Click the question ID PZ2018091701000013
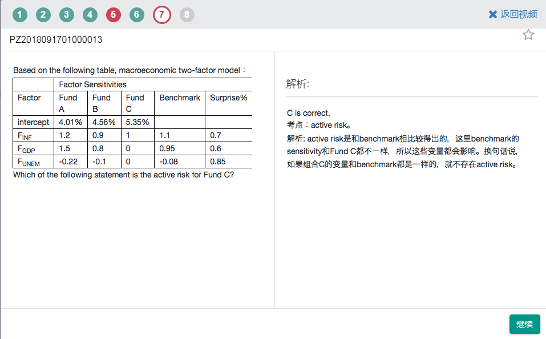 pos(56,40)
